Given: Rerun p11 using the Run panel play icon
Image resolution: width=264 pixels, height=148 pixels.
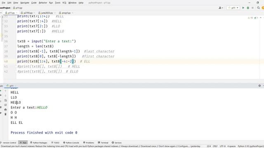Looking at the screenshot, I should coord(1,91).
